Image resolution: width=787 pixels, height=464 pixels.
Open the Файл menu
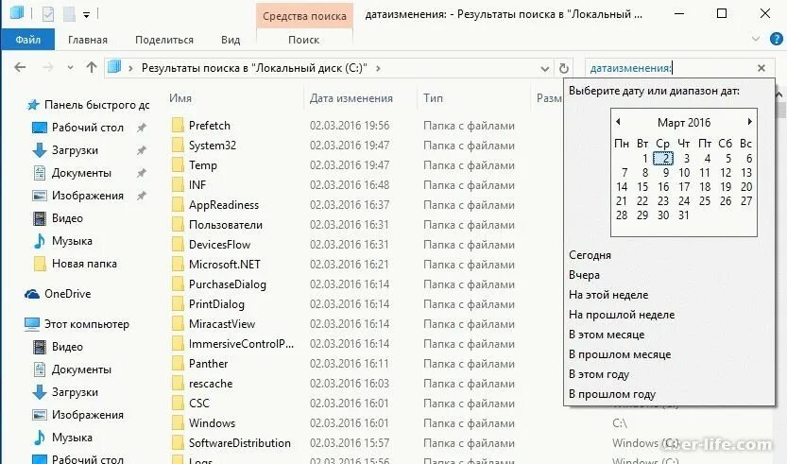click(27, 40)
